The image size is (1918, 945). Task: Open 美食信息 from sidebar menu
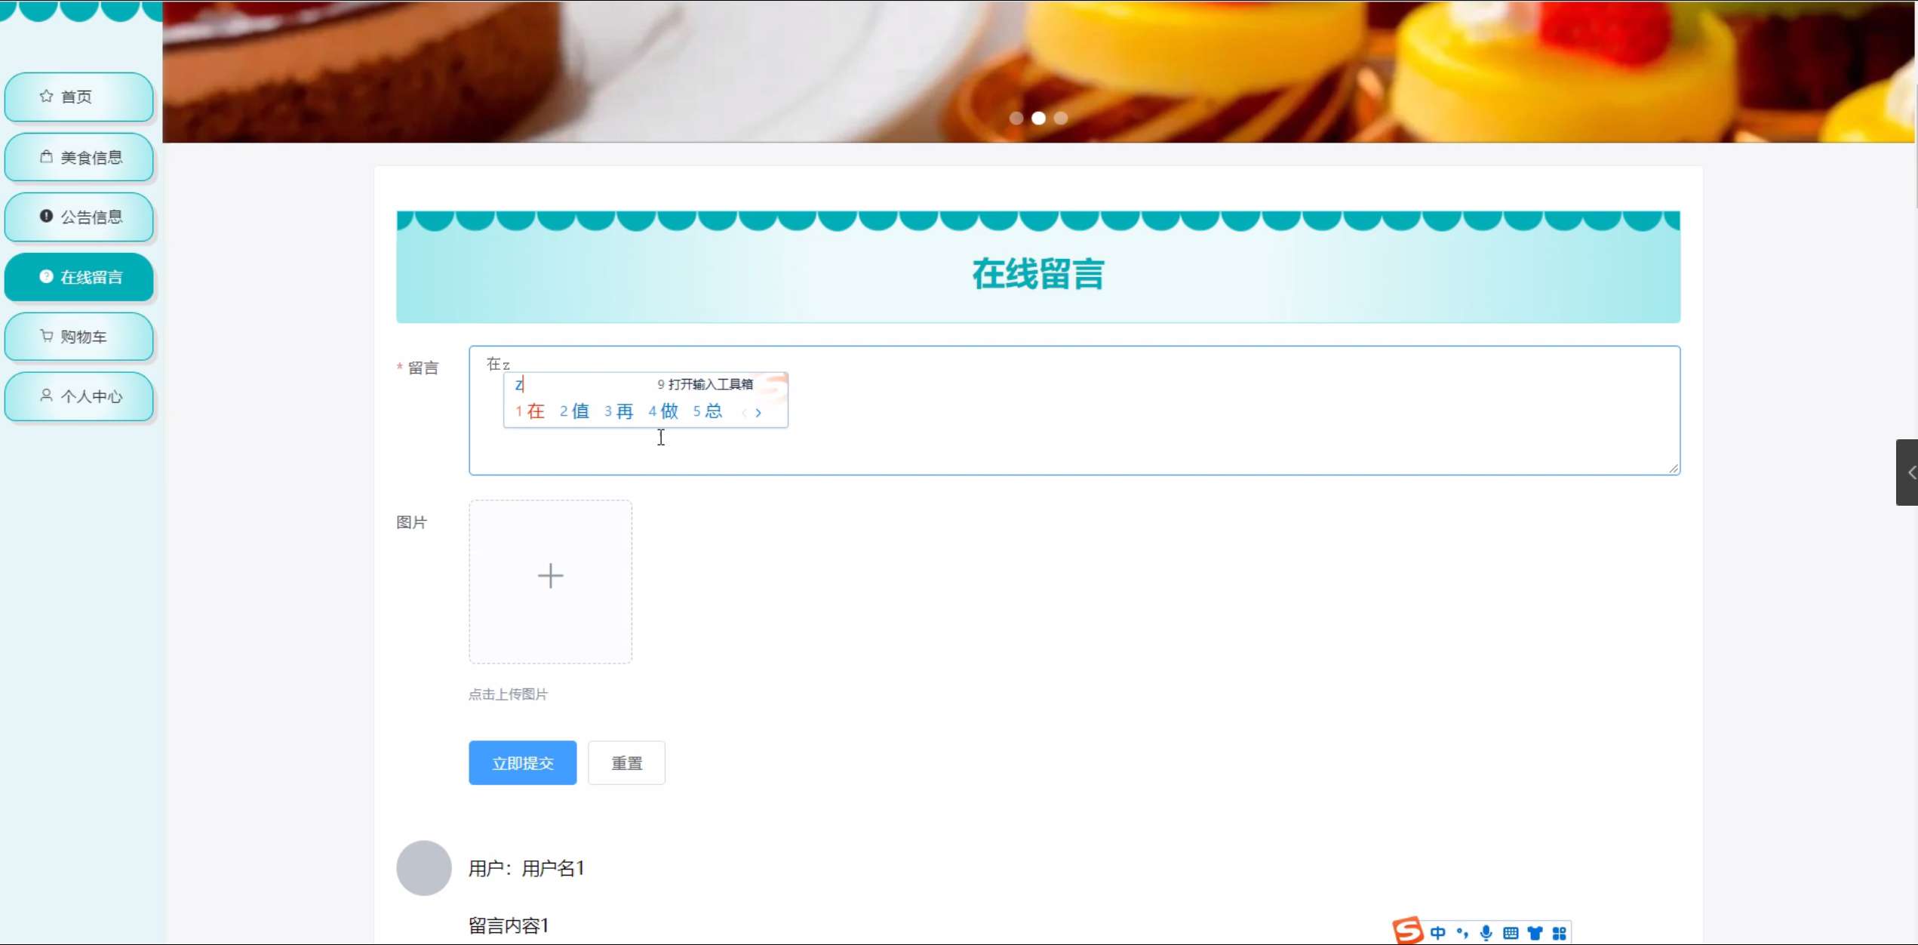point(79,157)
